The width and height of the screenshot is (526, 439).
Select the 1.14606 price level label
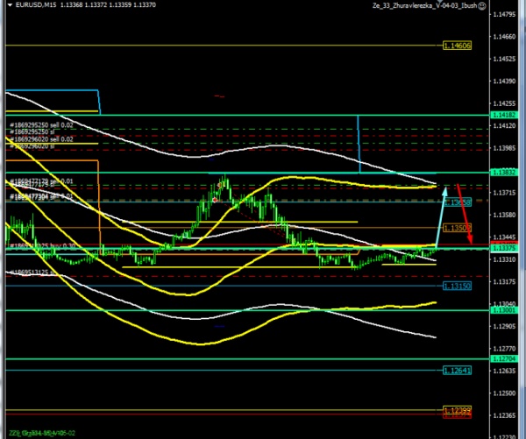pos(458,45)
